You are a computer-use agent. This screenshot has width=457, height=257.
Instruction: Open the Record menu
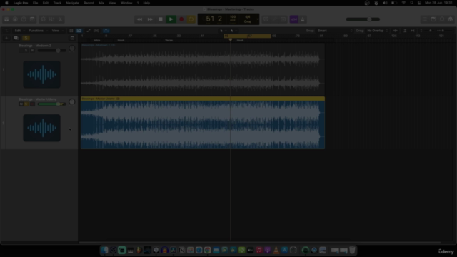[89, 3]
